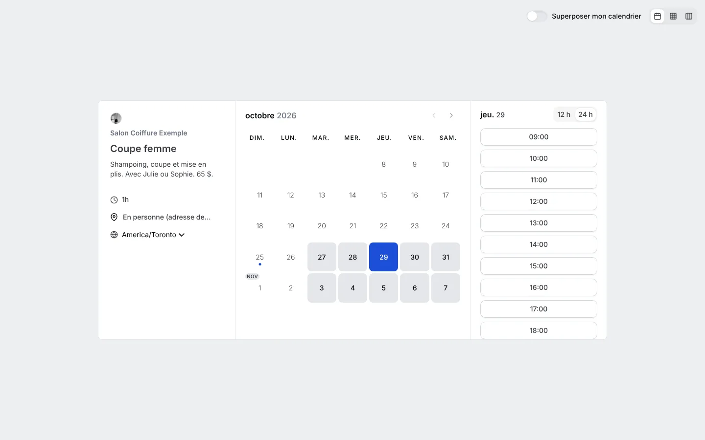The height and width of the screenshot is (440, 705).
Task: Go to next month arrow
Action: [451, 115]
